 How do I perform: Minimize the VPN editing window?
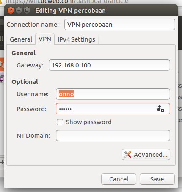(x=19, y=11)
